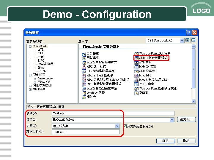Viewport: 214px width, 160px height.
Task: Choose the MFC ActiveX 控制項 template icon
Action: 84,76
